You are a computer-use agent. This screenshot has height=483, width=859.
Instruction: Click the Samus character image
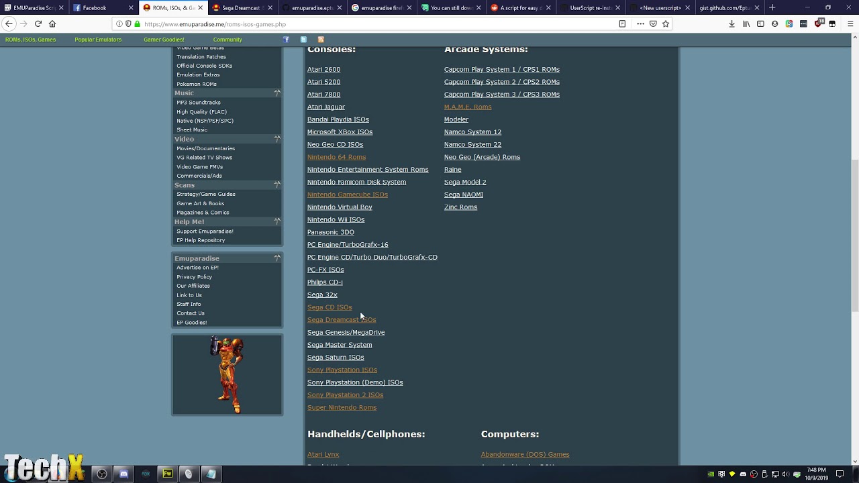point(228,374)
